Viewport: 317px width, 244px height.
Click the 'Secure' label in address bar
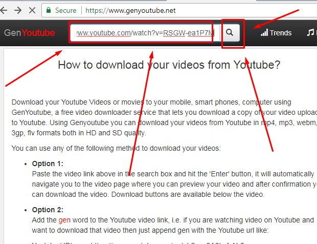click(x=66, y=10)
